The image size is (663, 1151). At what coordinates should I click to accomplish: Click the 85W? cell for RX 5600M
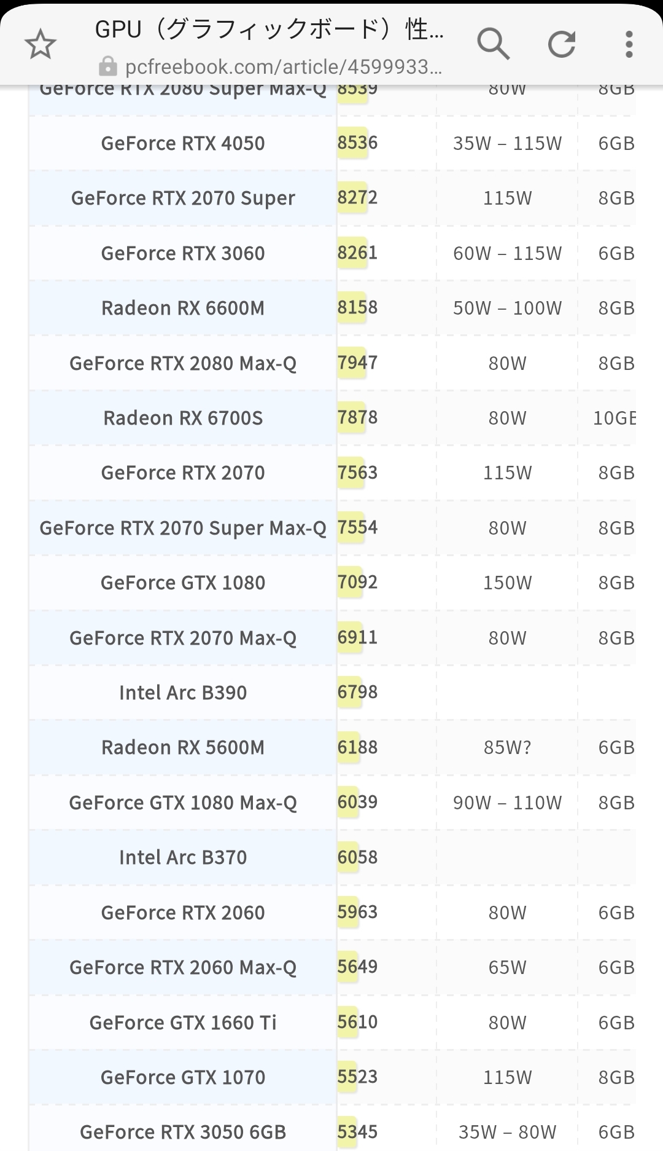click(x=507, y=747)
